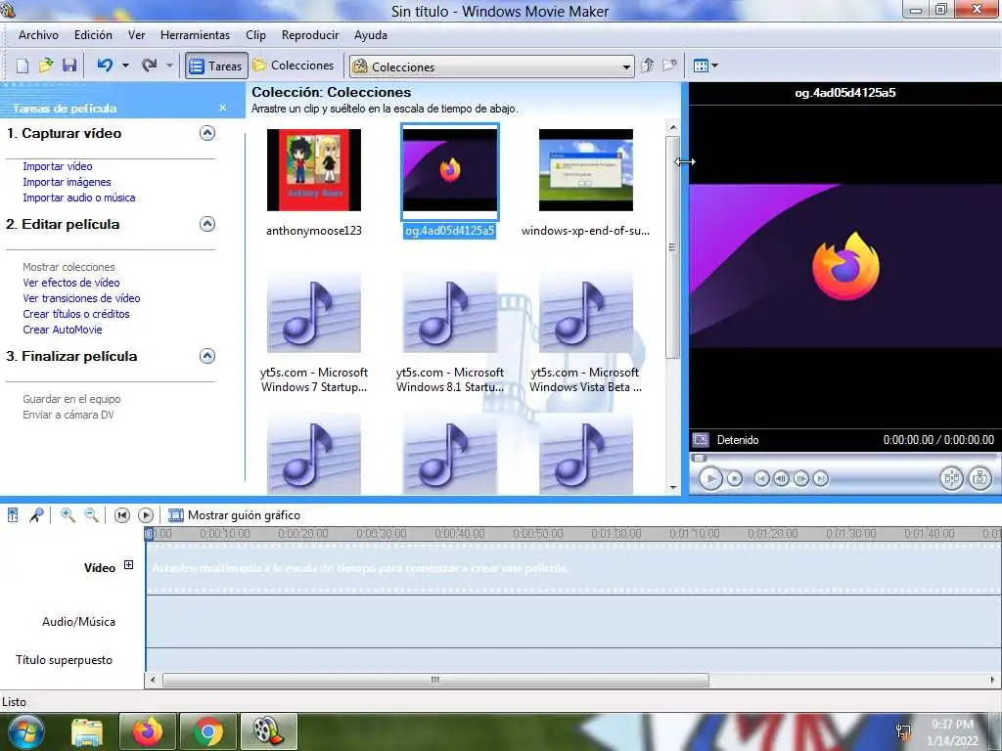Click Importar audio o música link
This screenshot has width=1002, height=751.
click(78, 198)
